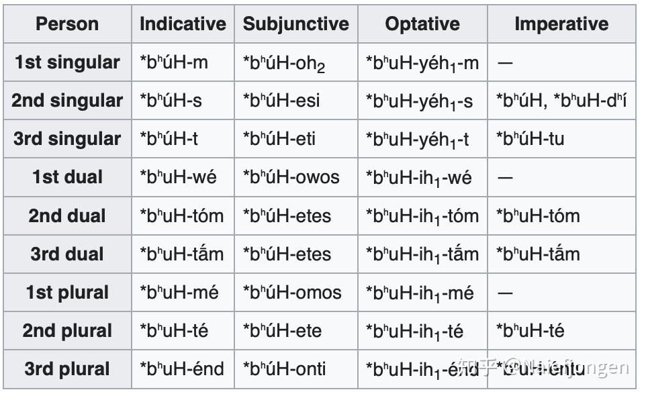Select the Imperative column header
646x396 pixels.
pyautogui.click(x=561, y=24)
